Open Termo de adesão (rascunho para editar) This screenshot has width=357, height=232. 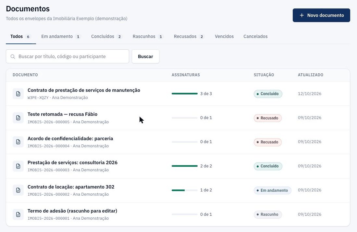pyautogui.click(x=72, y=211)
